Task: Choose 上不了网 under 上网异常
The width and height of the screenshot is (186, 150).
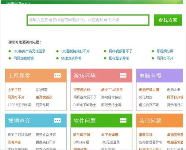Action: pos(15,90)
